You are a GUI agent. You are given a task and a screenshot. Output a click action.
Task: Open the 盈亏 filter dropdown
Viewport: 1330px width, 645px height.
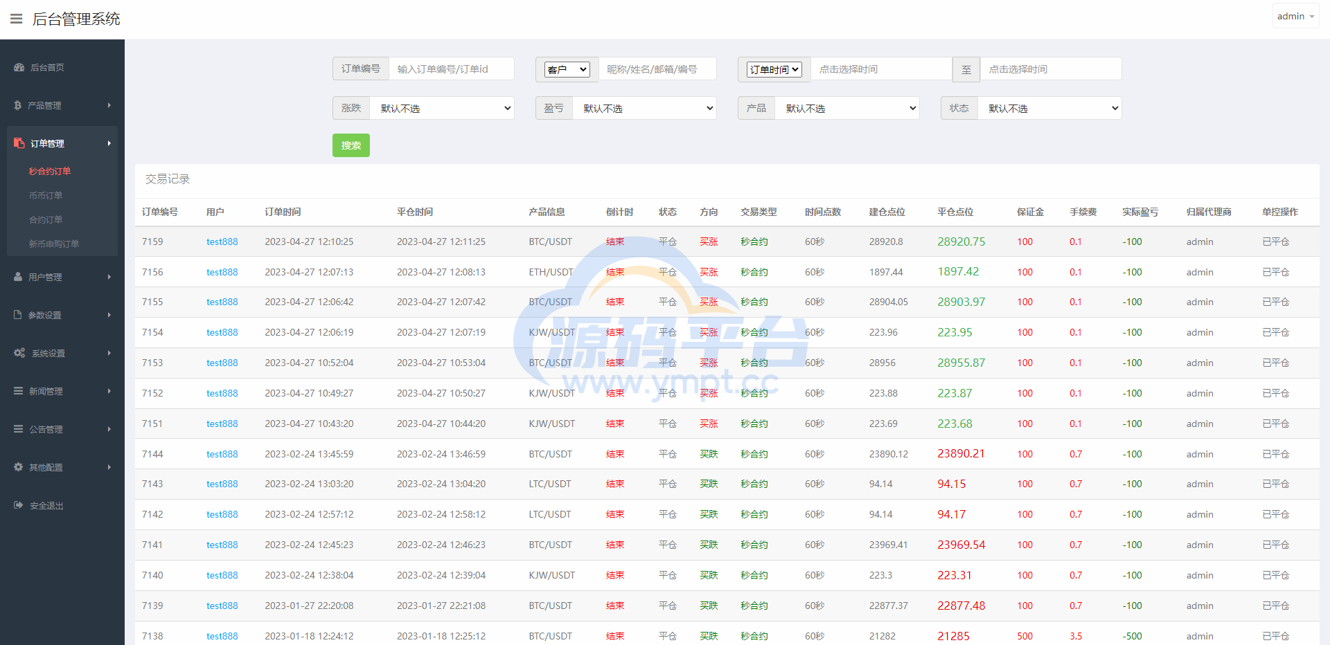[644, 108]
